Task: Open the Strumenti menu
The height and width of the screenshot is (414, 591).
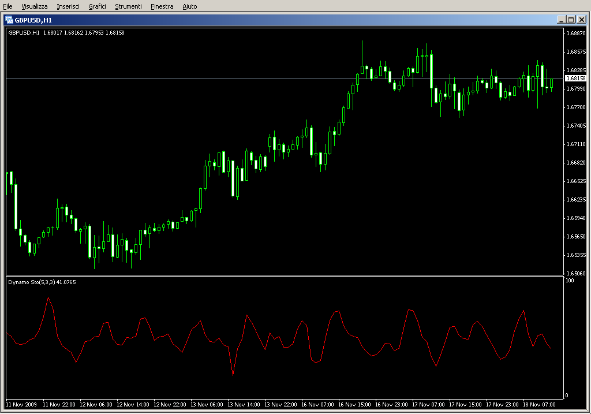Action: click(128, 6)
